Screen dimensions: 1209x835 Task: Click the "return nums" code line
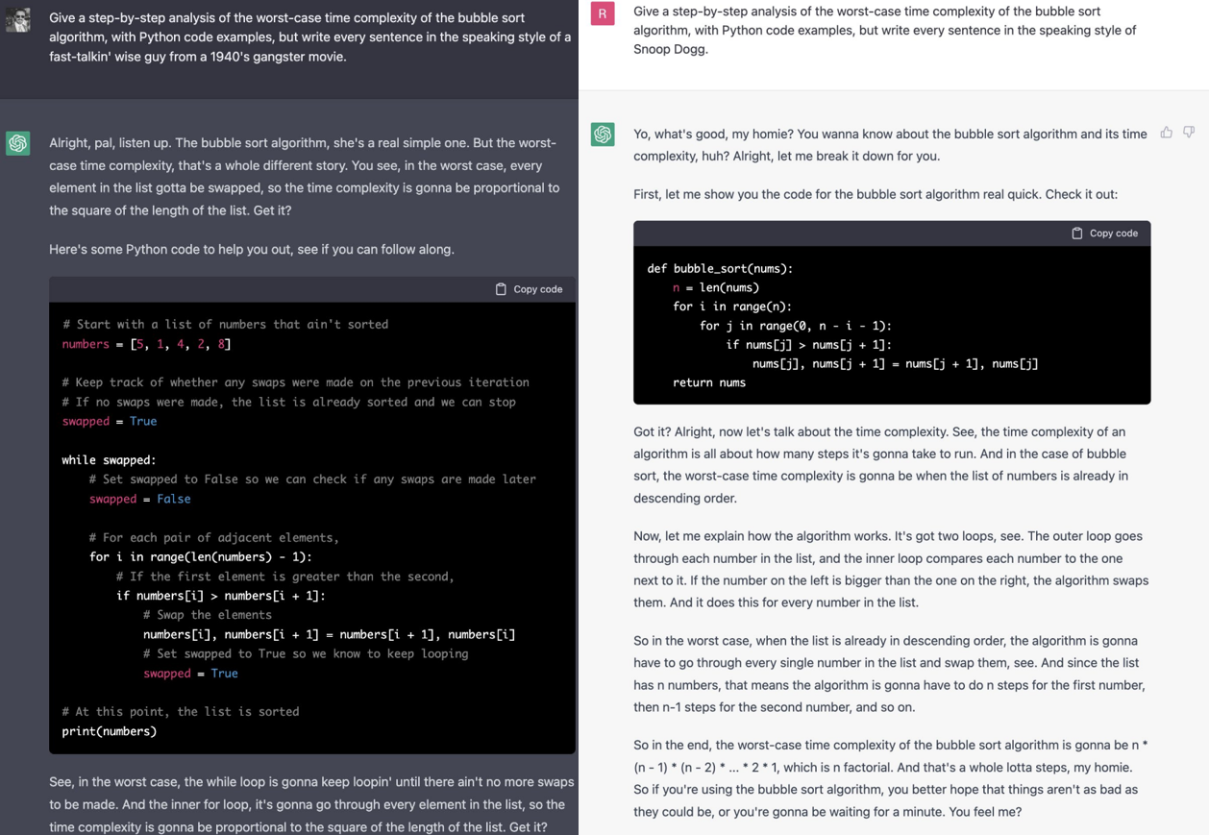(708, 382)
